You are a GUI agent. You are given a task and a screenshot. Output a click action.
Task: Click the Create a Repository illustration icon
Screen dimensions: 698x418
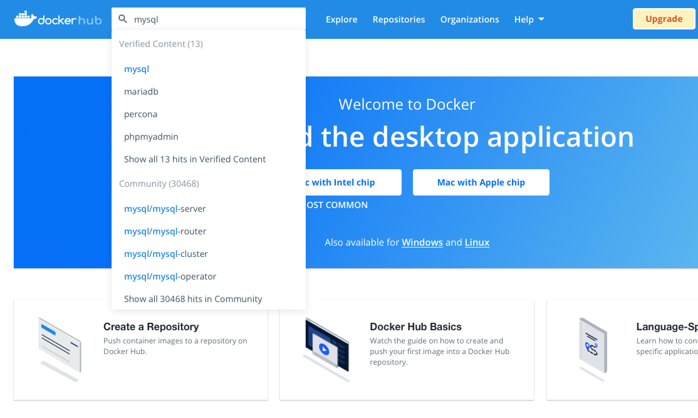(x=60, y=349)
